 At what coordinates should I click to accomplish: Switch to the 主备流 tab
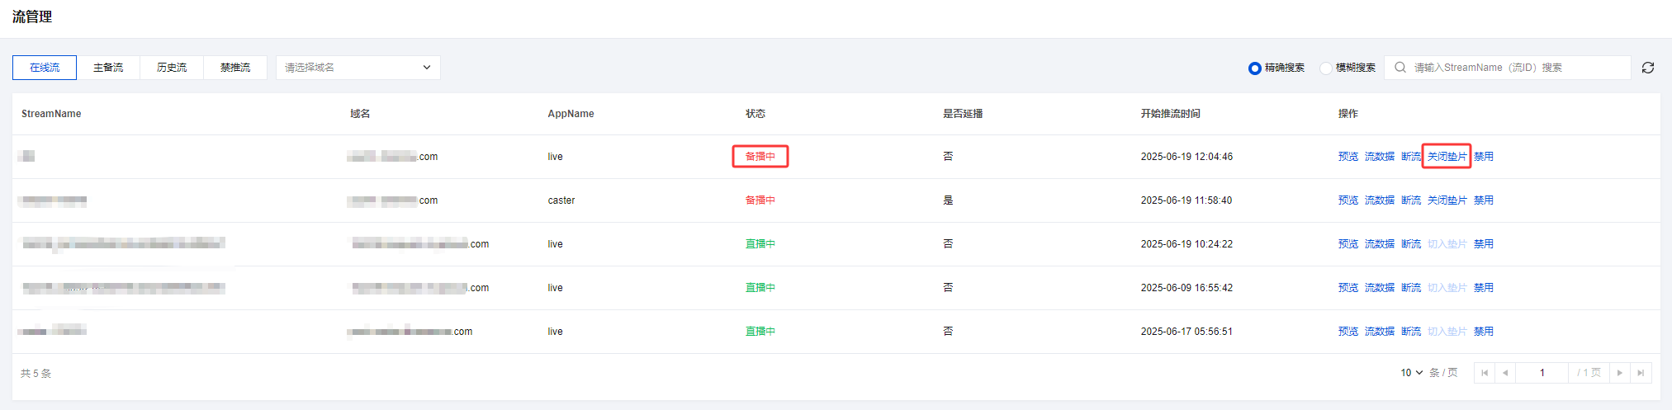pyautogui.click(x=108, y=68)
